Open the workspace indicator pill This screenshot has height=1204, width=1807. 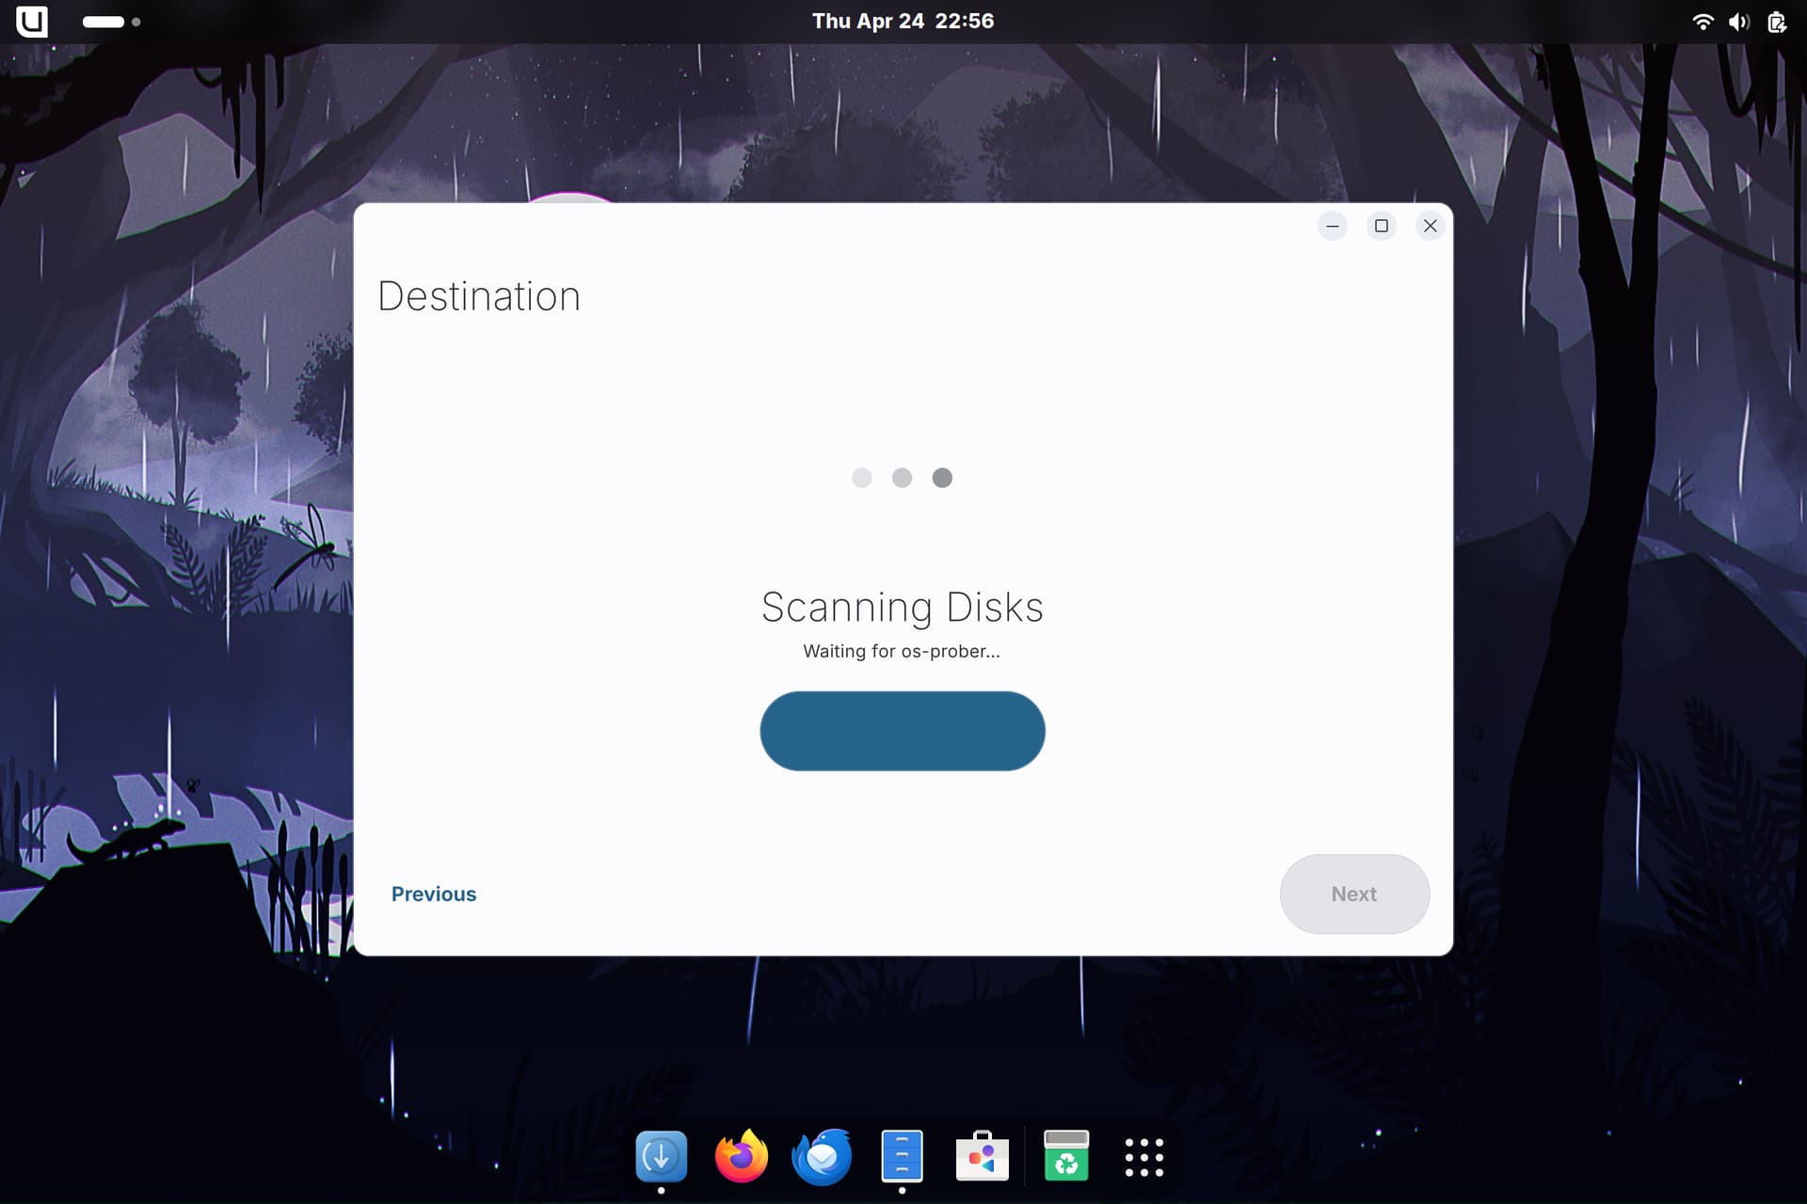pos(111,22)
